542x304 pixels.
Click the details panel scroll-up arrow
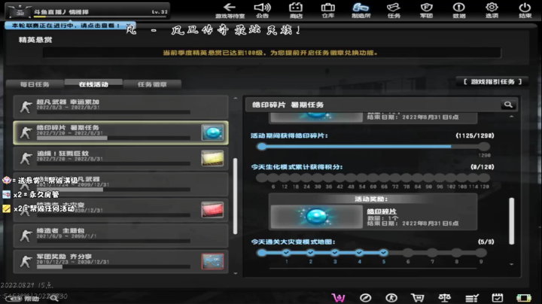click(512, 117)
